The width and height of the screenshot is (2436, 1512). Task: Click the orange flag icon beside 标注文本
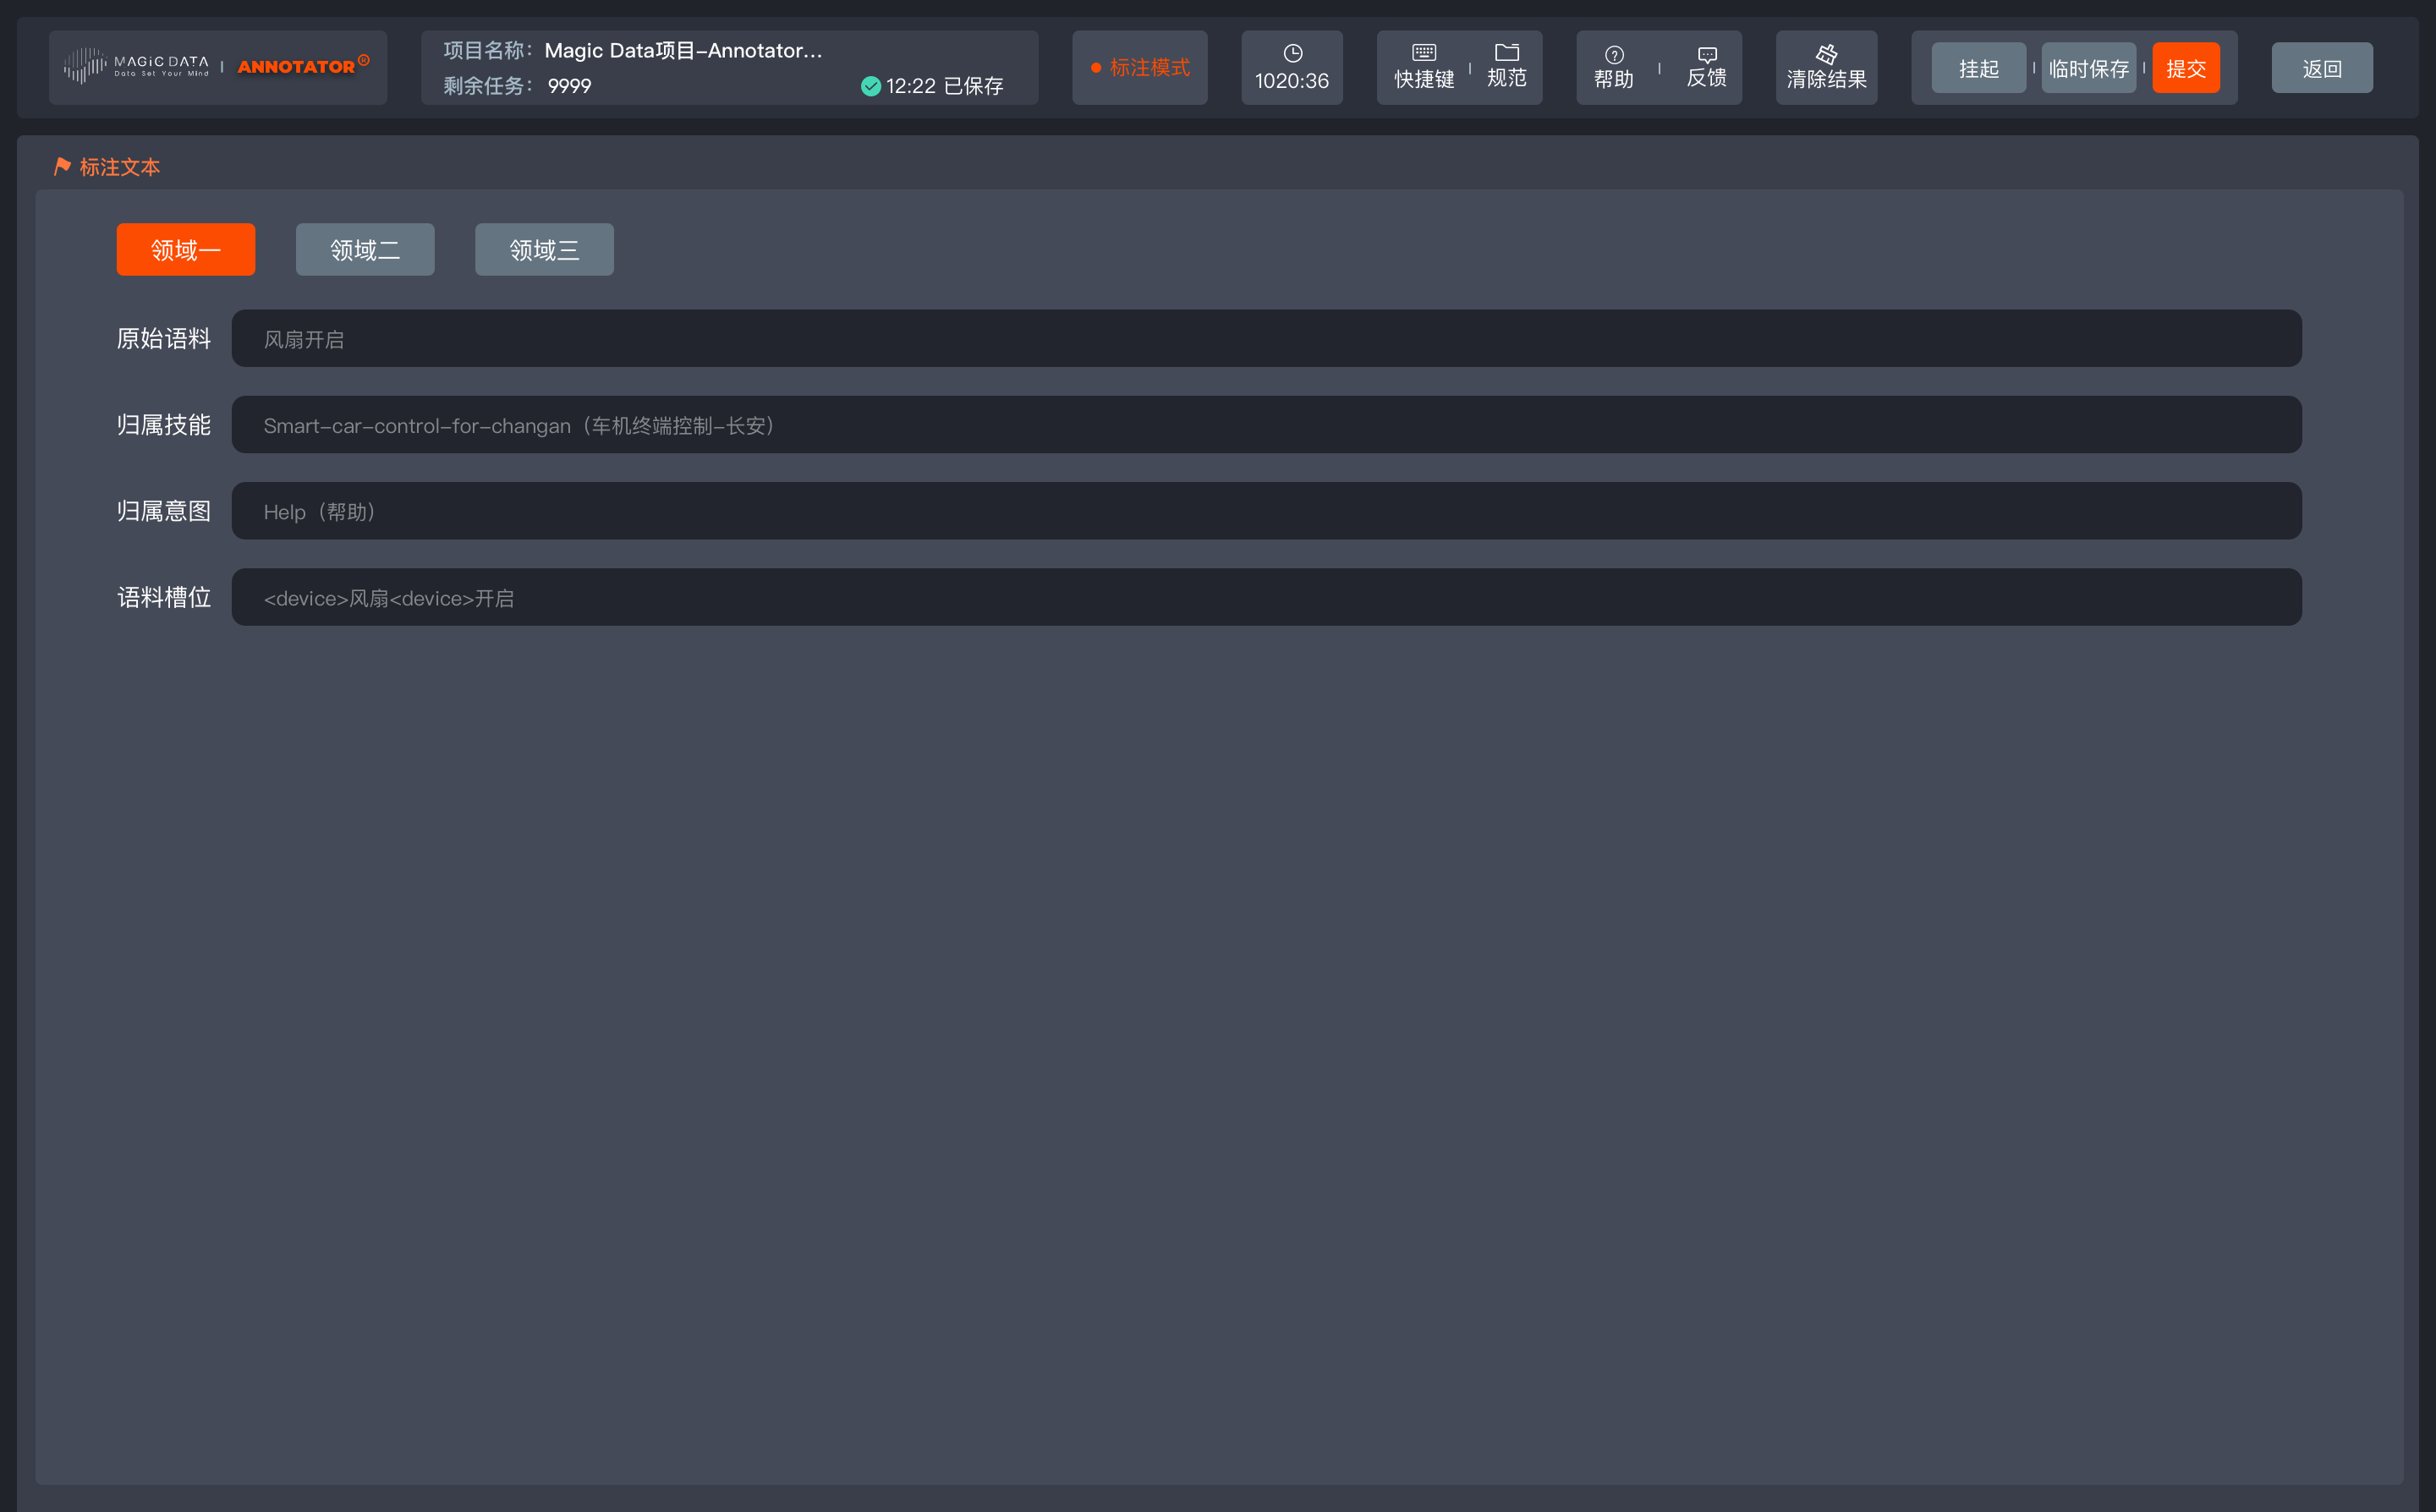[x=62, y=166]
